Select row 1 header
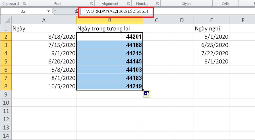 [x=6, y=28]
